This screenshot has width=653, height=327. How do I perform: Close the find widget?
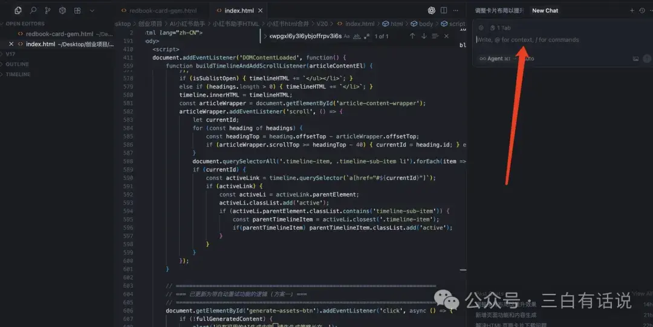tap(446, 36)
